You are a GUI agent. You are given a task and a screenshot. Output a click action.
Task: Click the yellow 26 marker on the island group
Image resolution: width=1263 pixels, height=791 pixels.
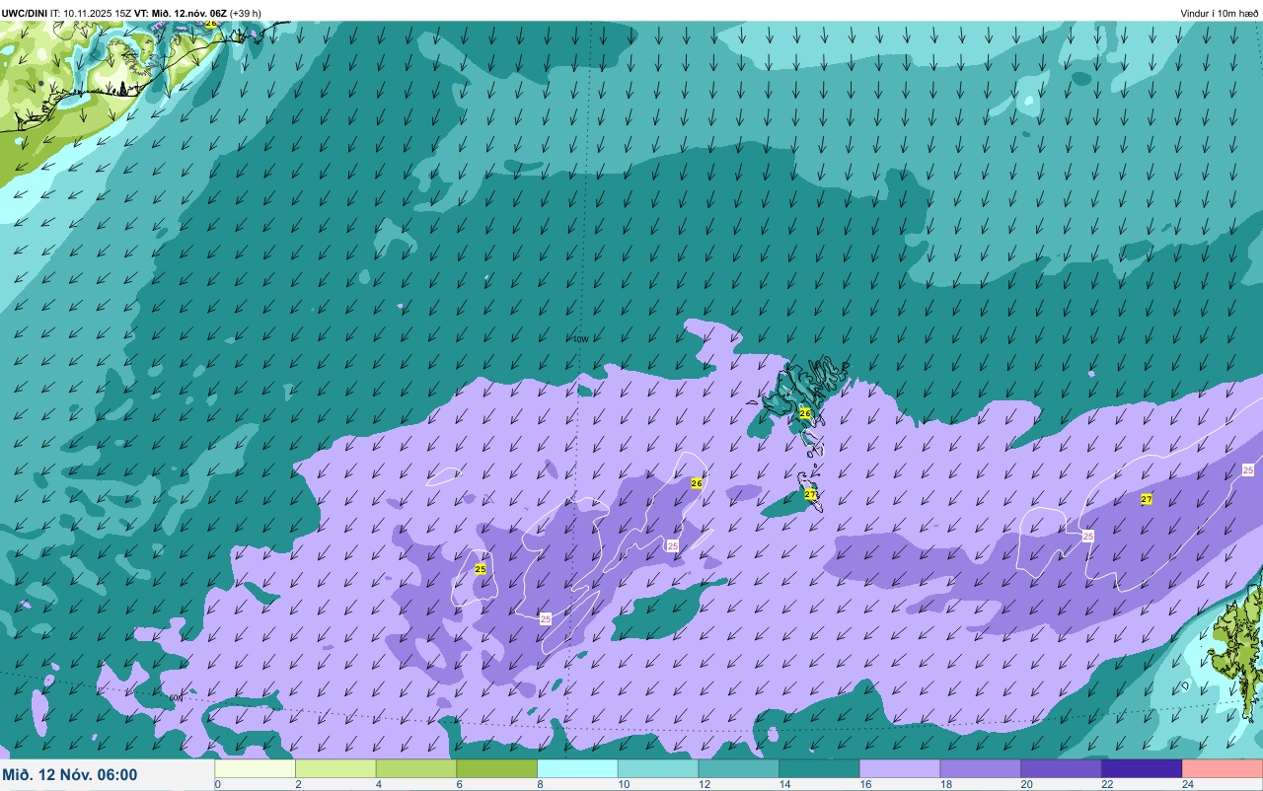[x=805, y=413]
